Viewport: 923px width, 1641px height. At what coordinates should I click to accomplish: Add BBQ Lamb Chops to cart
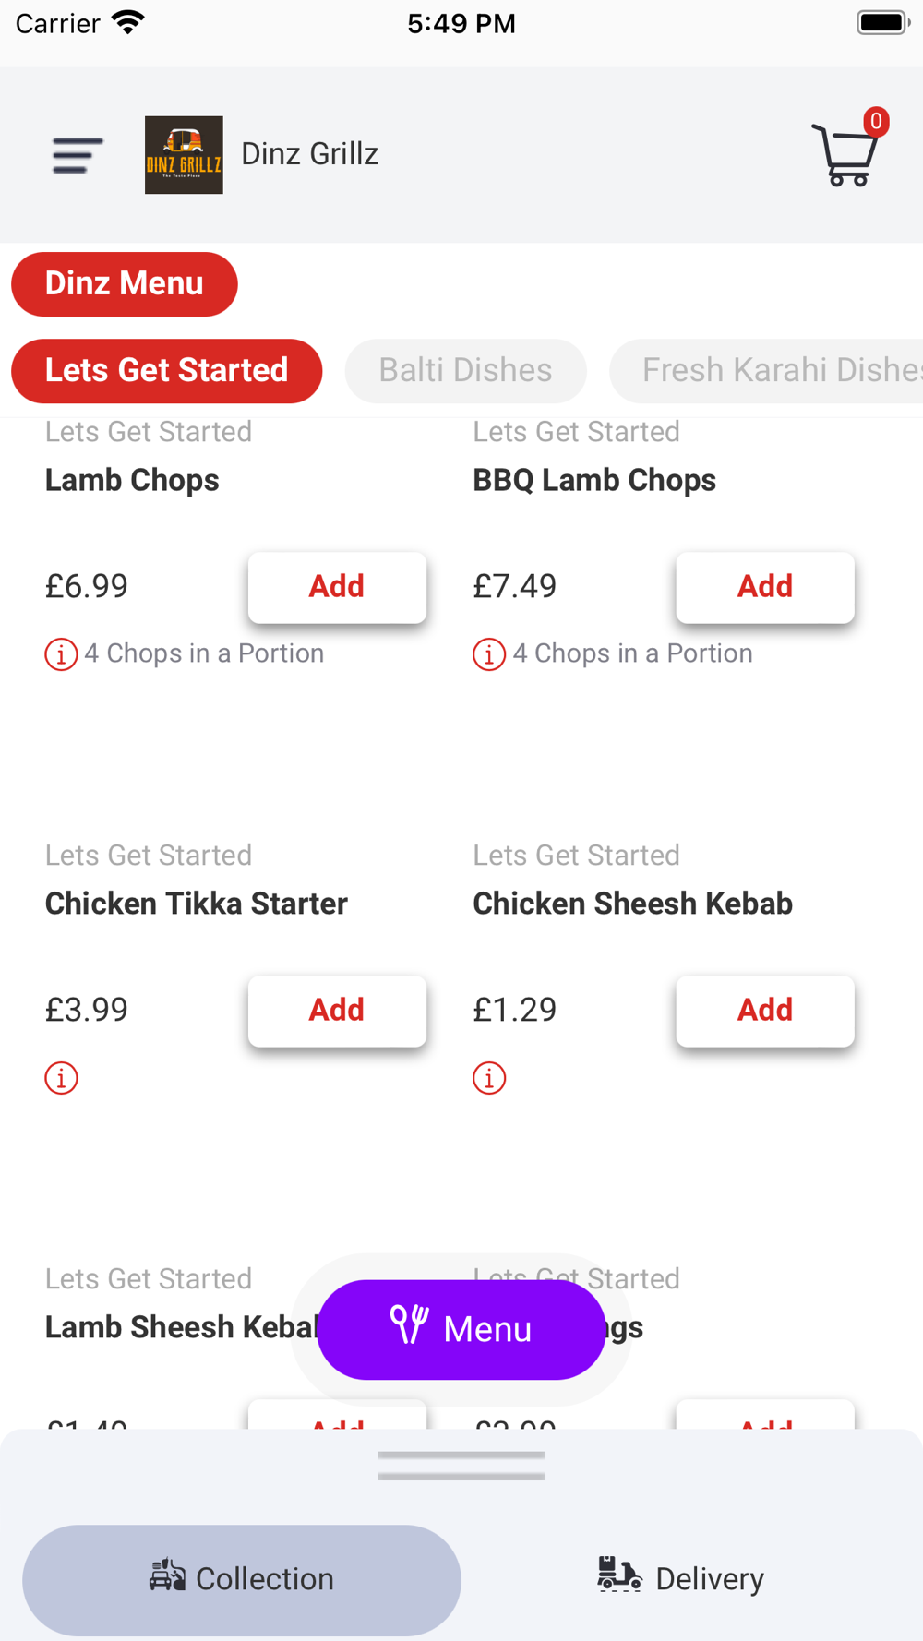(765, 587)
